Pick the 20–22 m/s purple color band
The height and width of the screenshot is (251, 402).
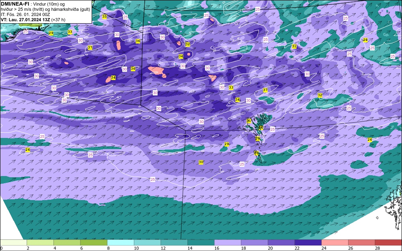point(281,242)
